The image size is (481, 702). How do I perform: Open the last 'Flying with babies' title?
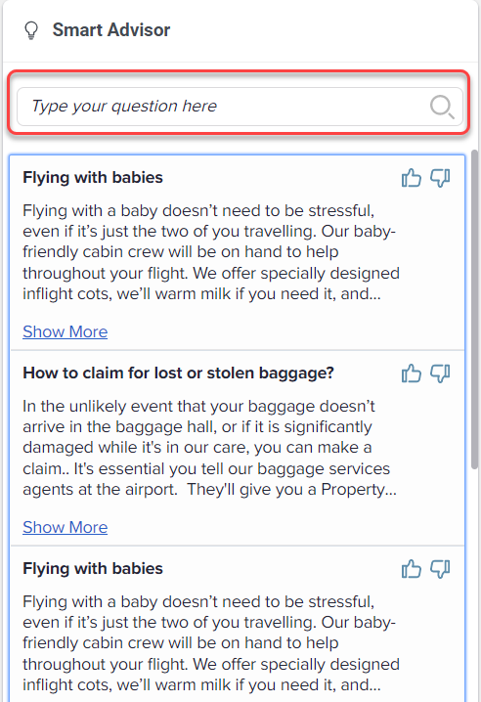coord(93,569)
